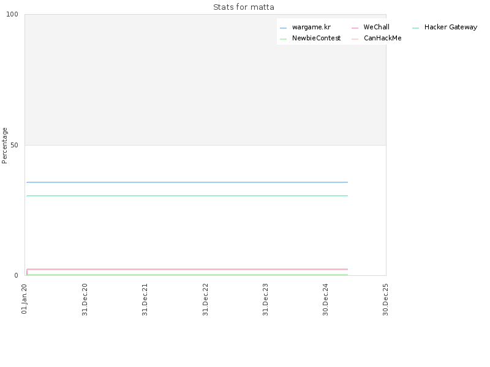Click the green Hacker Gateway data line
490x367 pixels.
[187, 196]
